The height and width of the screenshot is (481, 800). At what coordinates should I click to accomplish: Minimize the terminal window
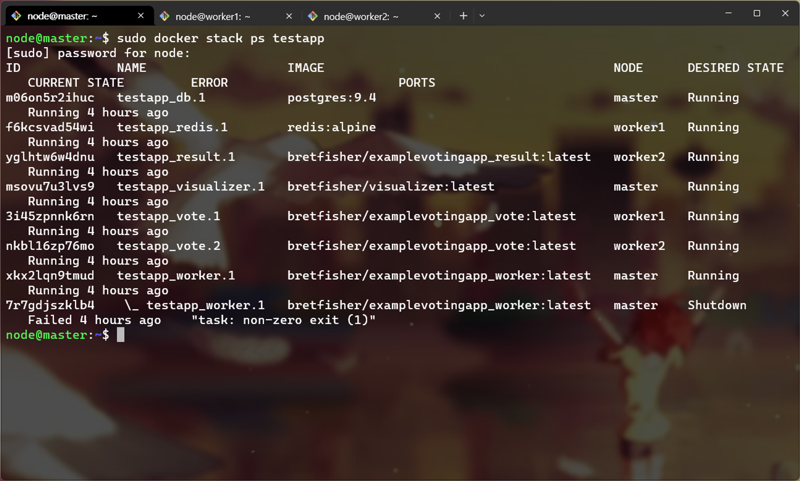tap(728, 13)
